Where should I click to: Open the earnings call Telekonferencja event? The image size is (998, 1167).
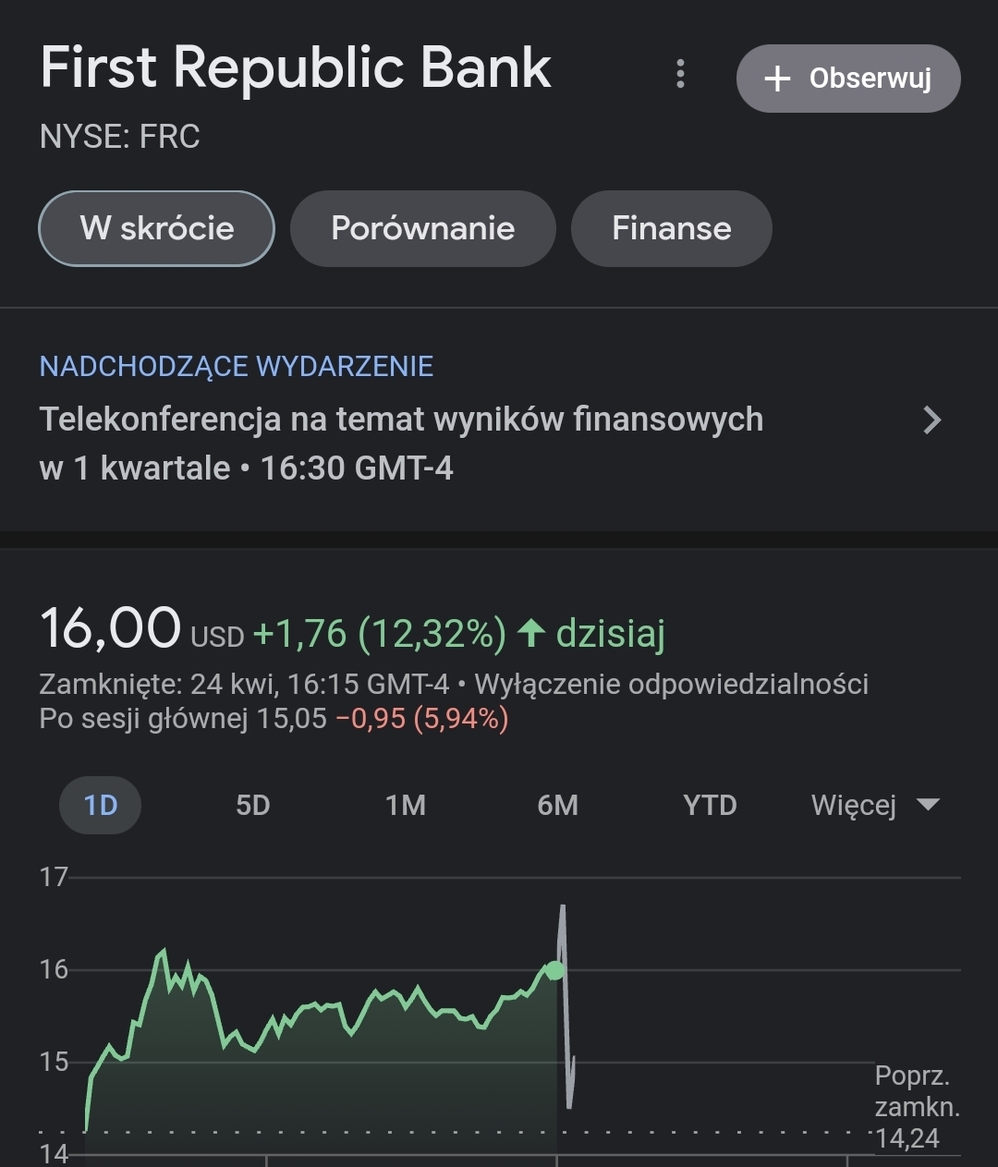click(x=401, y=444)
